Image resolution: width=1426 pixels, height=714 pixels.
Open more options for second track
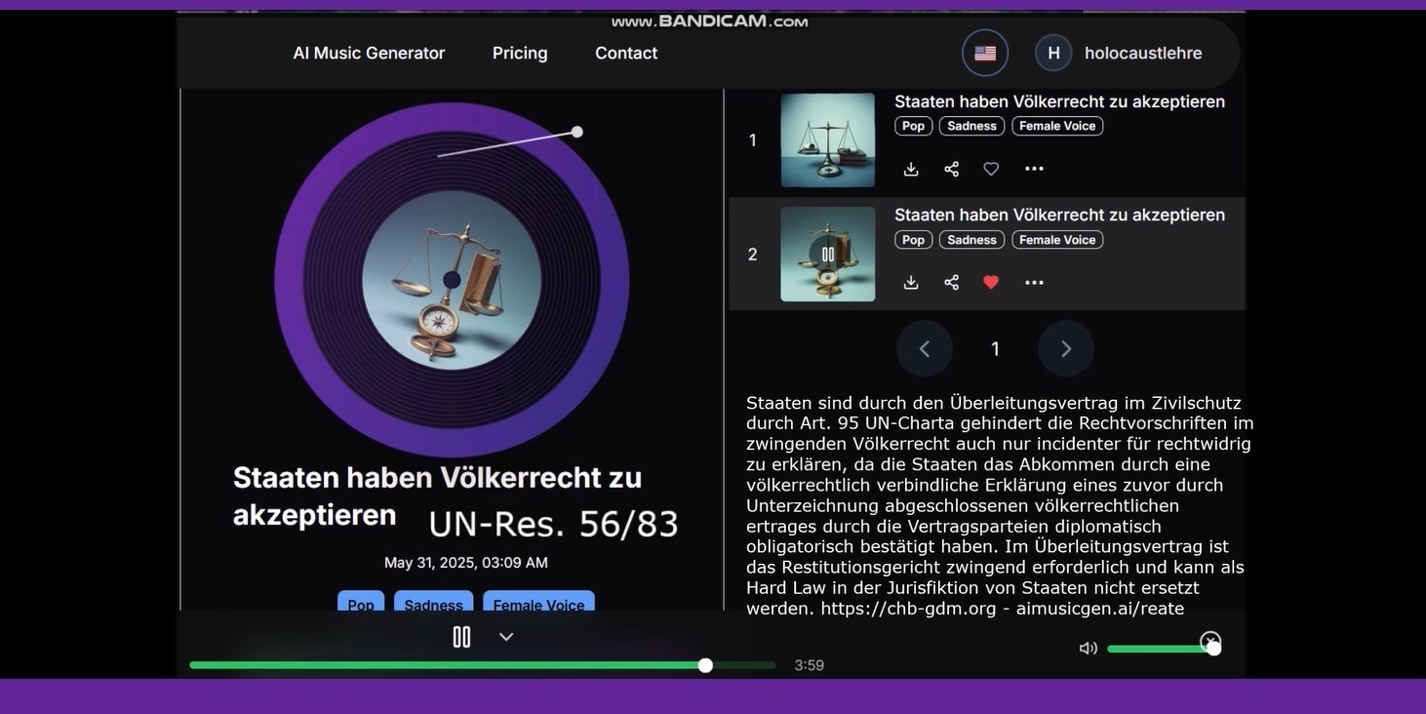(x=1034, y=282)
